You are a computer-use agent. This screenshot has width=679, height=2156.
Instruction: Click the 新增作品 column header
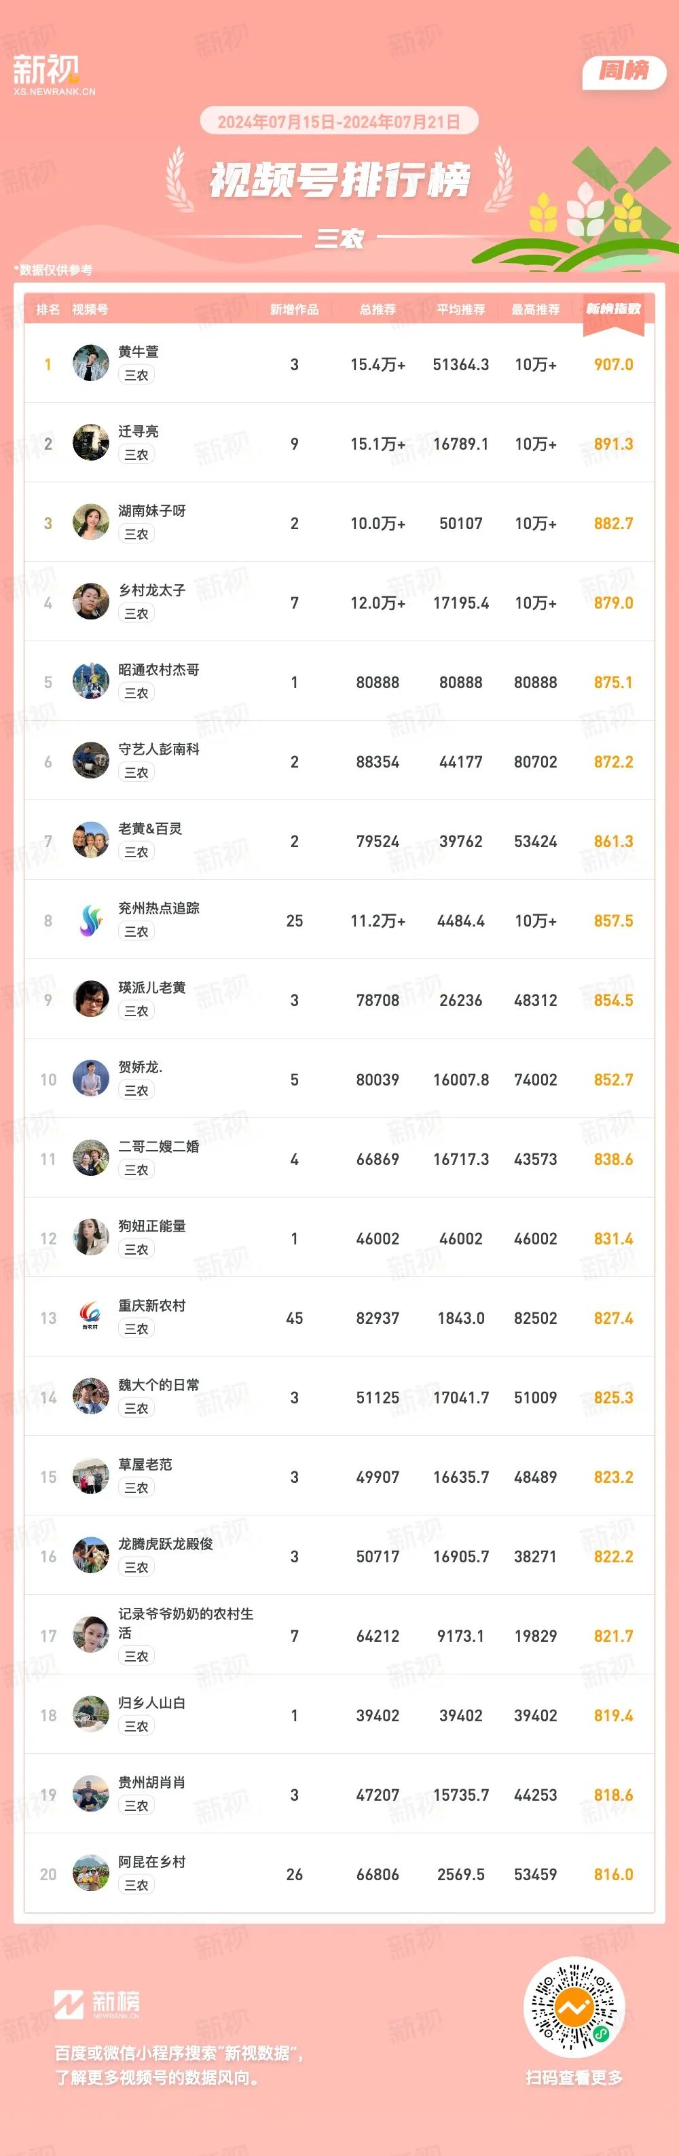pos(294,310)
